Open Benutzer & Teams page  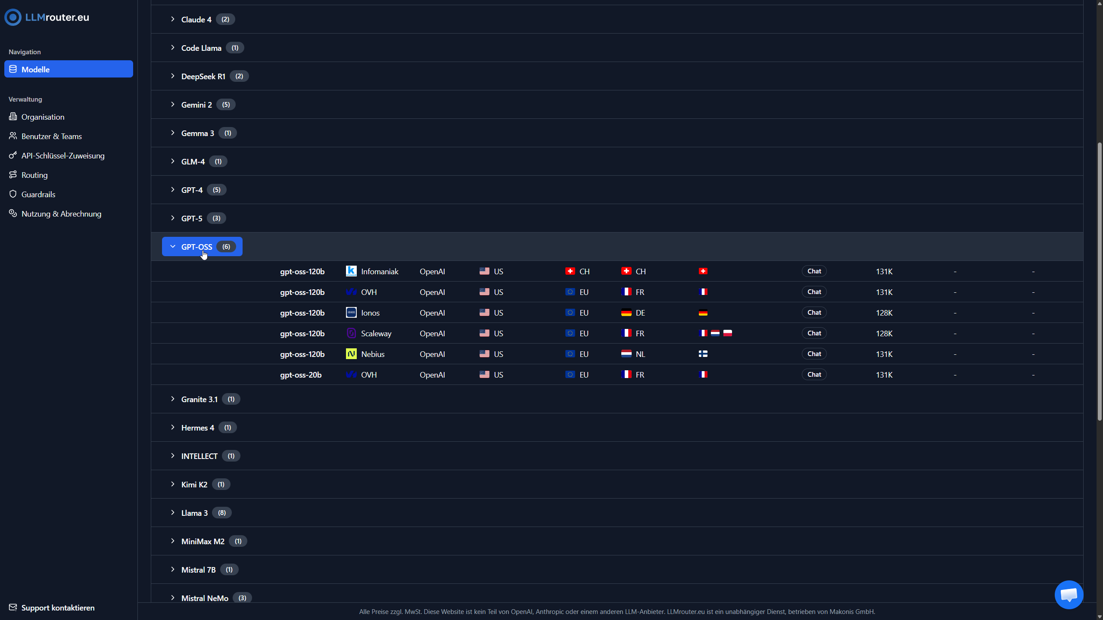51,136
